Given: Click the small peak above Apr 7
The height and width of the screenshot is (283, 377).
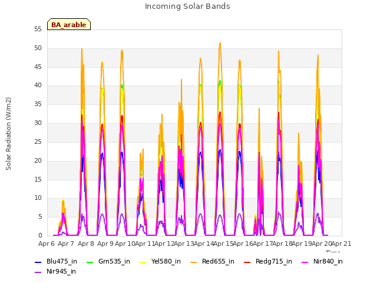Looking at the screenshot, I should click(x=63, y=201).
